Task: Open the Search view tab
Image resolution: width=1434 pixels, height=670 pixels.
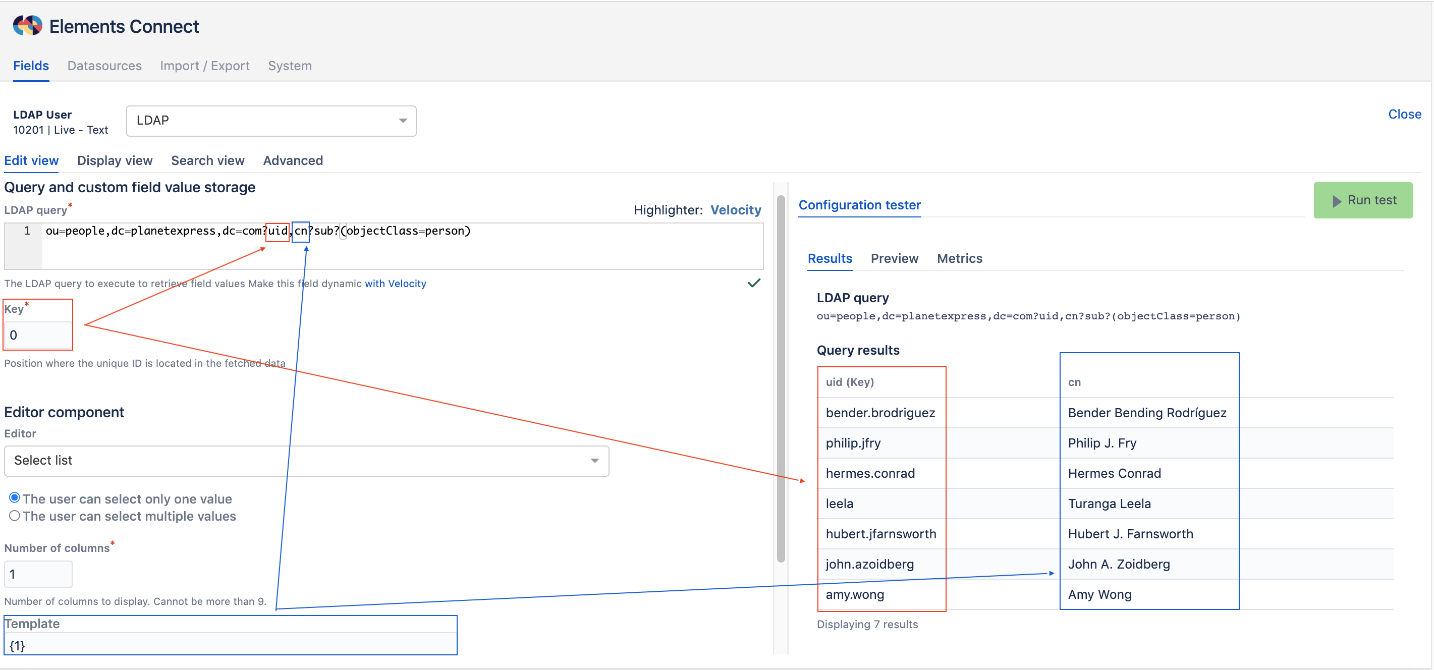Action: click(x=207, y=160)
